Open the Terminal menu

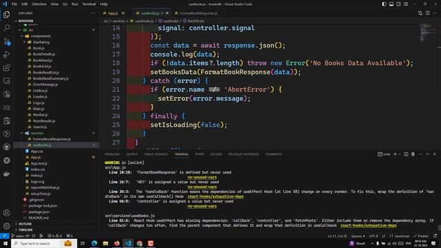[x=89, y=4]
